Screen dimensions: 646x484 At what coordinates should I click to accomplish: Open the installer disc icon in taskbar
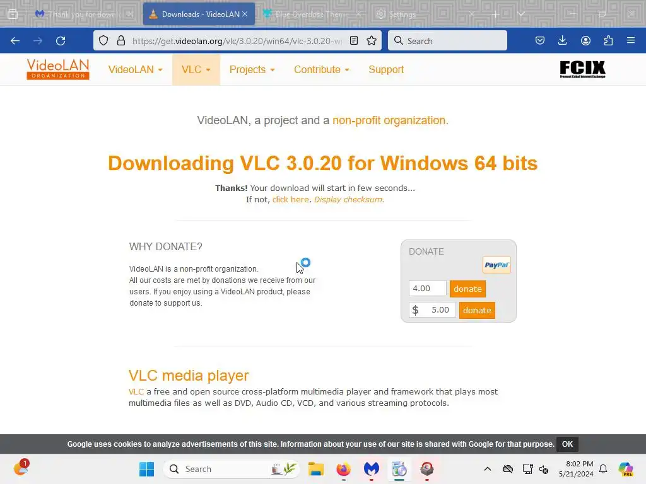[x=399, y=469]
